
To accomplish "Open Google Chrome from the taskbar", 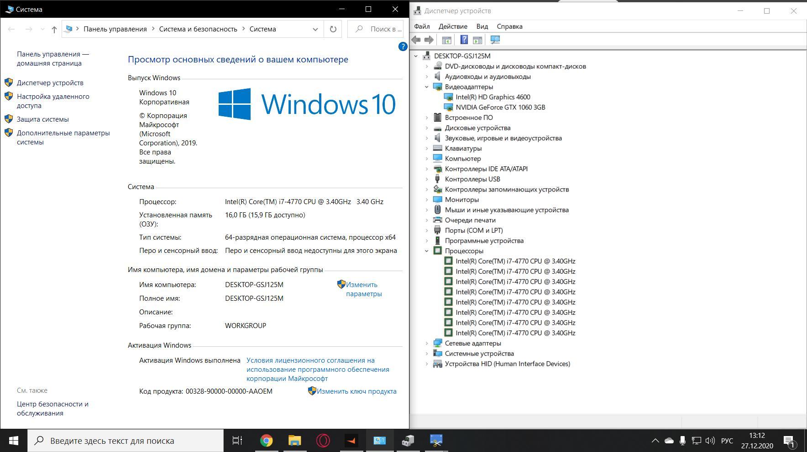I will (267, 441).
